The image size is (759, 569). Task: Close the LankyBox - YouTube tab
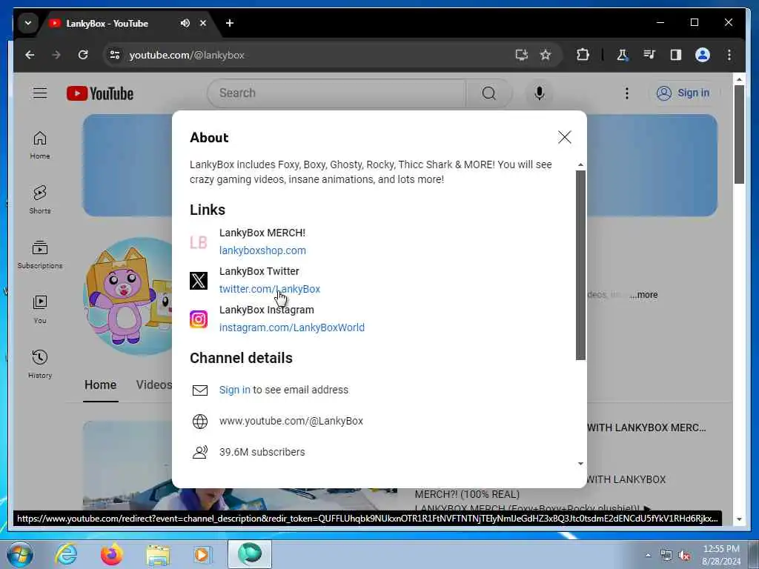[x=203, y=23]
